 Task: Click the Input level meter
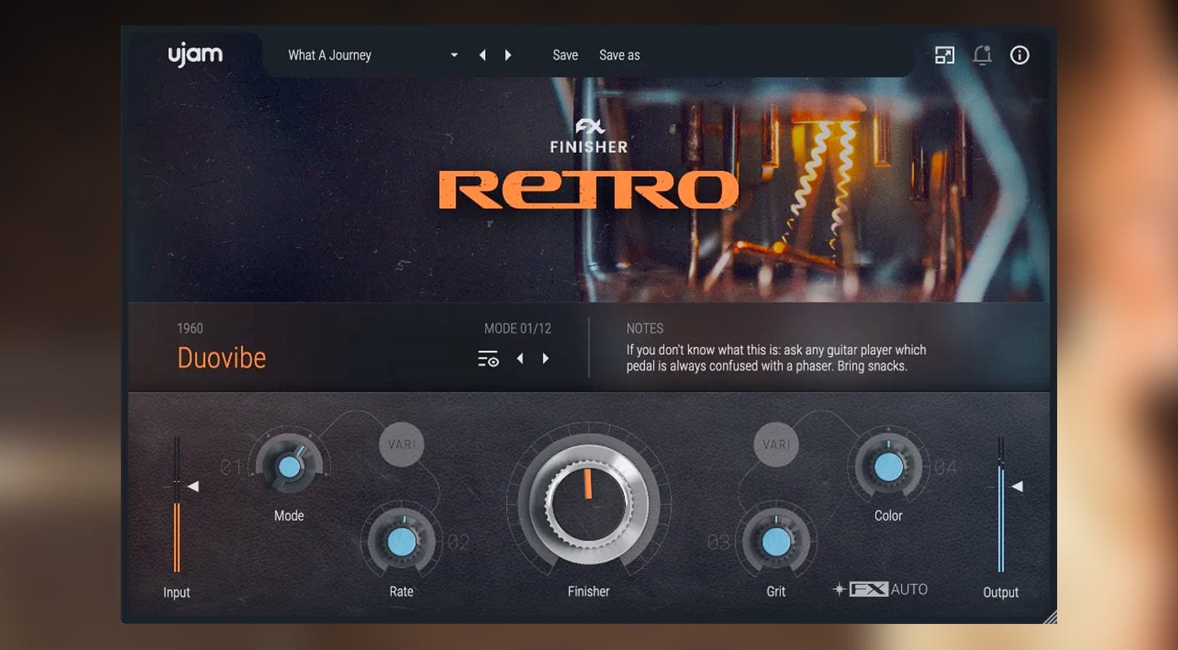(x=177, y=505)
